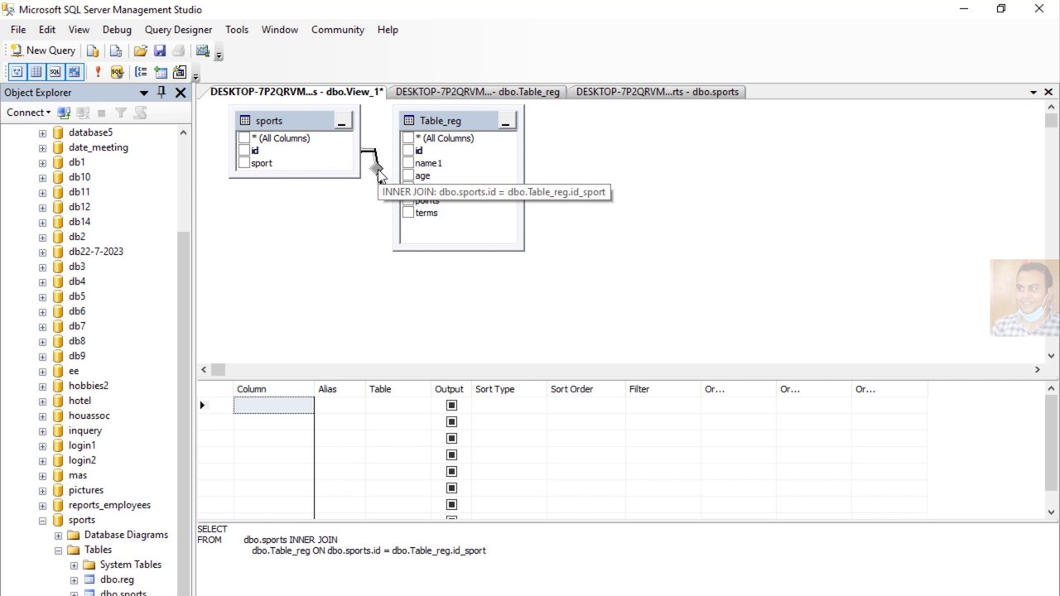The image size is (1060, 596).
Task: Close the Object Explorer panel
Action: point(180,92)
